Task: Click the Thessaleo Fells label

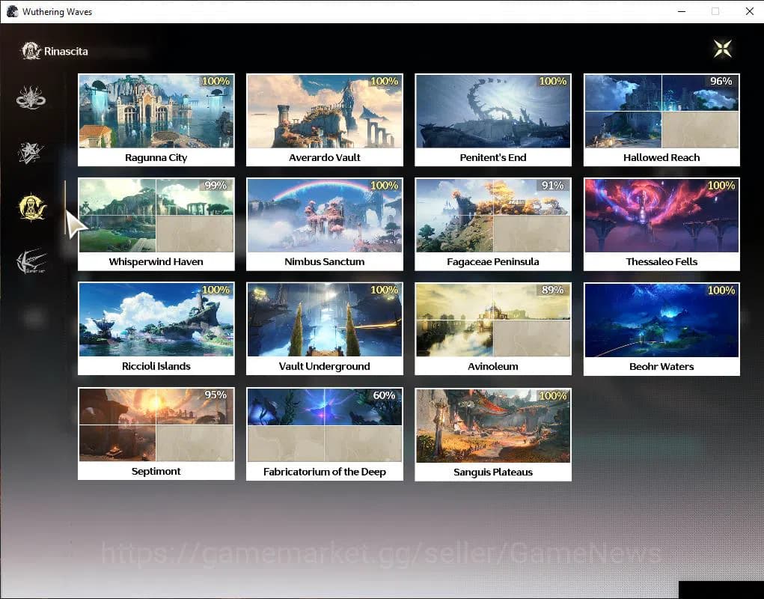Action: pyautogui.click(x=661, y=262)
